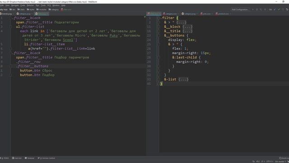The height and width of the screenshot is (163, 289).
Task: Open the View menu
Action: coord(7,5)
